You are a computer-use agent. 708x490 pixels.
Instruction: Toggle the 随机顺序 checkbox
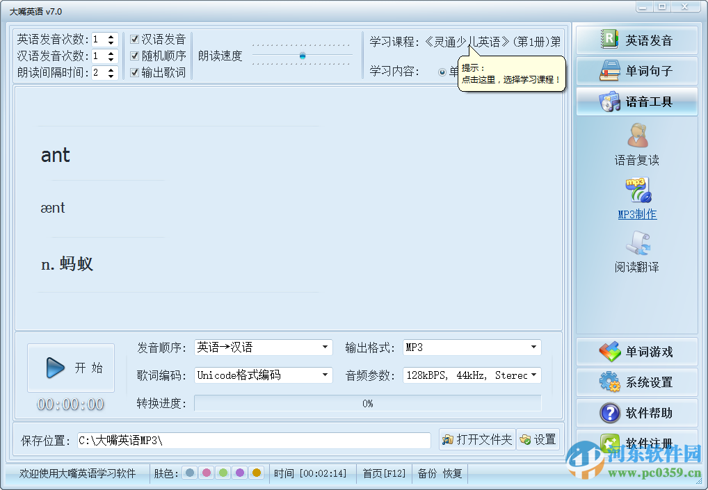[x=134, y=56]
